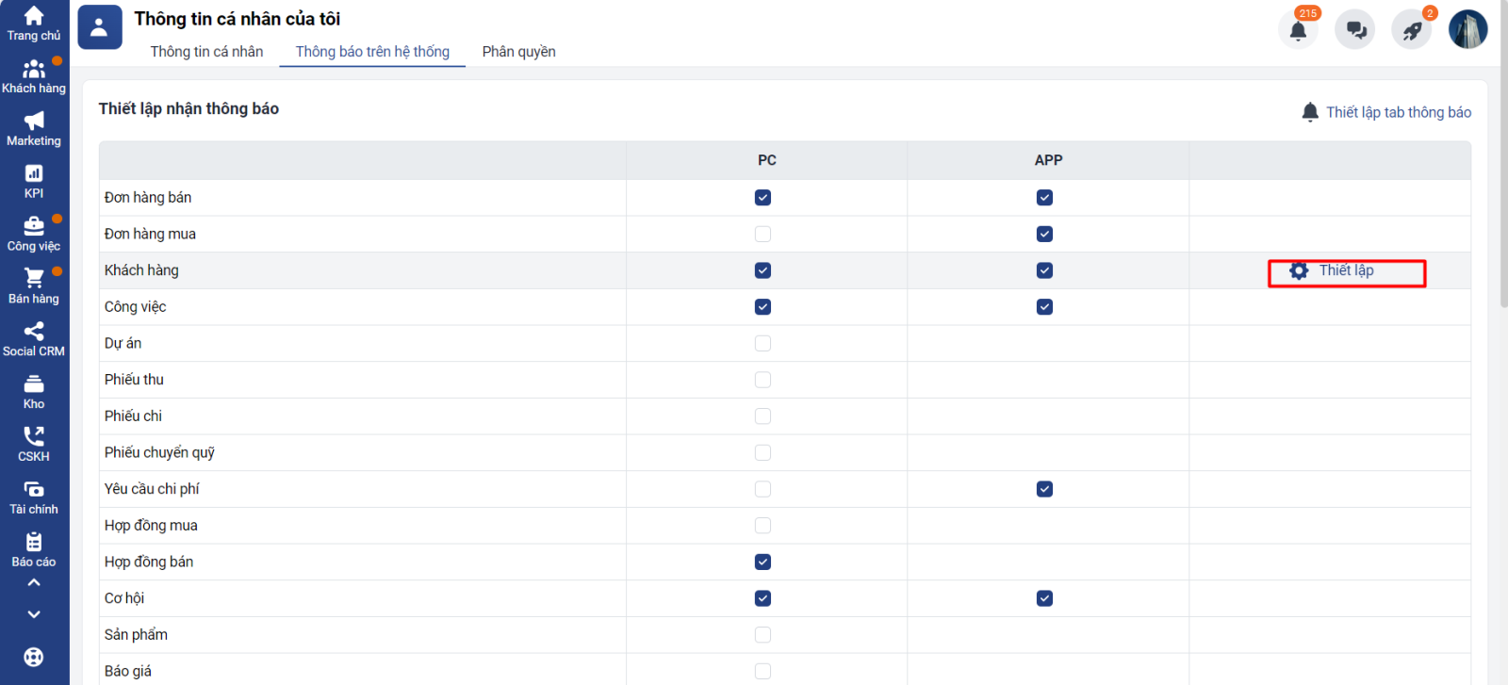Switch to Thông tin cá nhân tab
This screenshot has width=1508, height=685.
(206, 52)
